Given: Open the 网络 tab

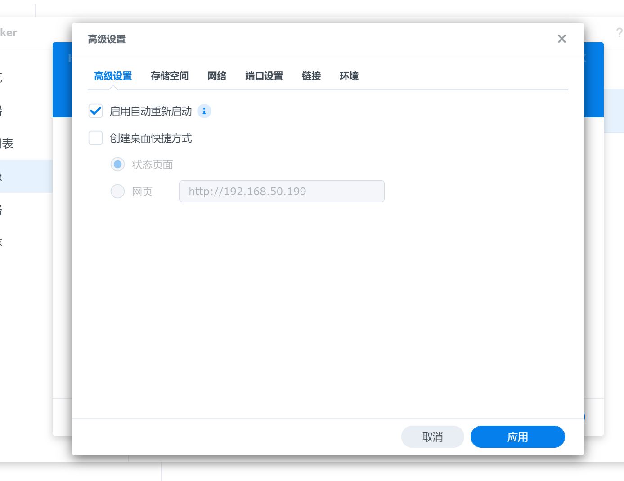Looking at the screenshot, I should click(217, 76).
